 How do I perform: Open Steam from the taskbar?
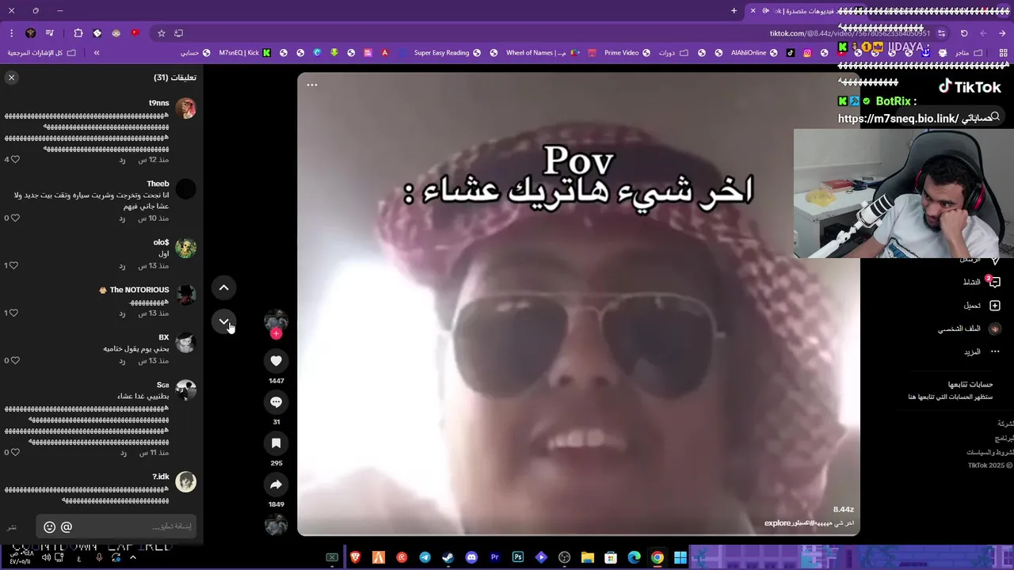tap(448, 557)
